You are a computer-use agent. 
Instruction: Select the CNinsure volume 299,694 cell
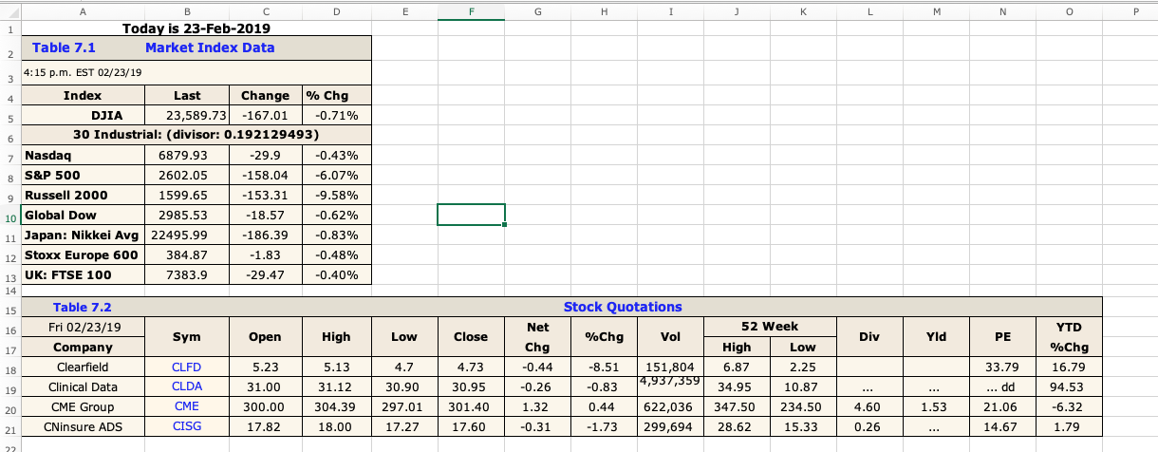pos(671,427)
